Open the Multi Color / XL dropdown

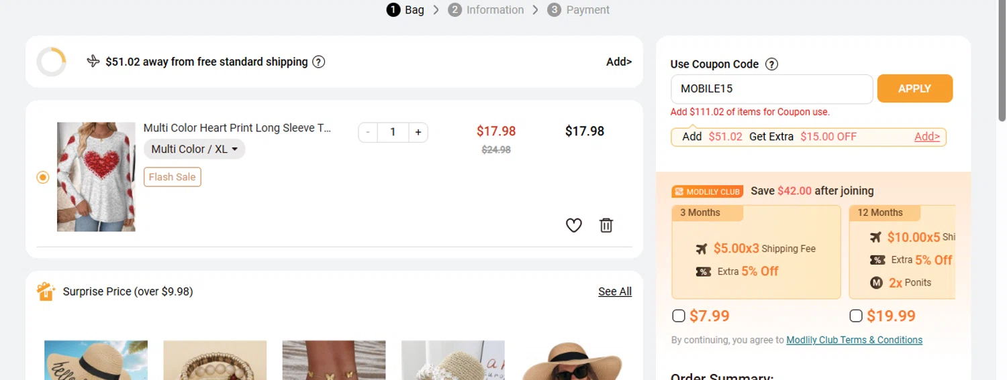tap(195, 149)
